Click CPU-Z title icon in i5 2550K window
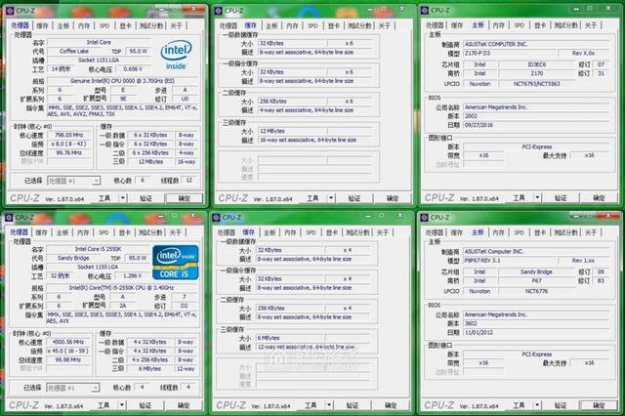 coord(9,218)
